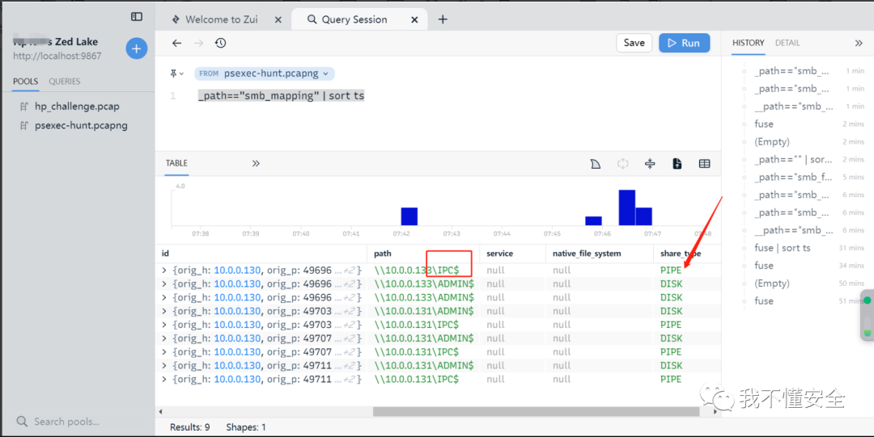Click the PIPE share_type in first row

(x=671, y=270)
